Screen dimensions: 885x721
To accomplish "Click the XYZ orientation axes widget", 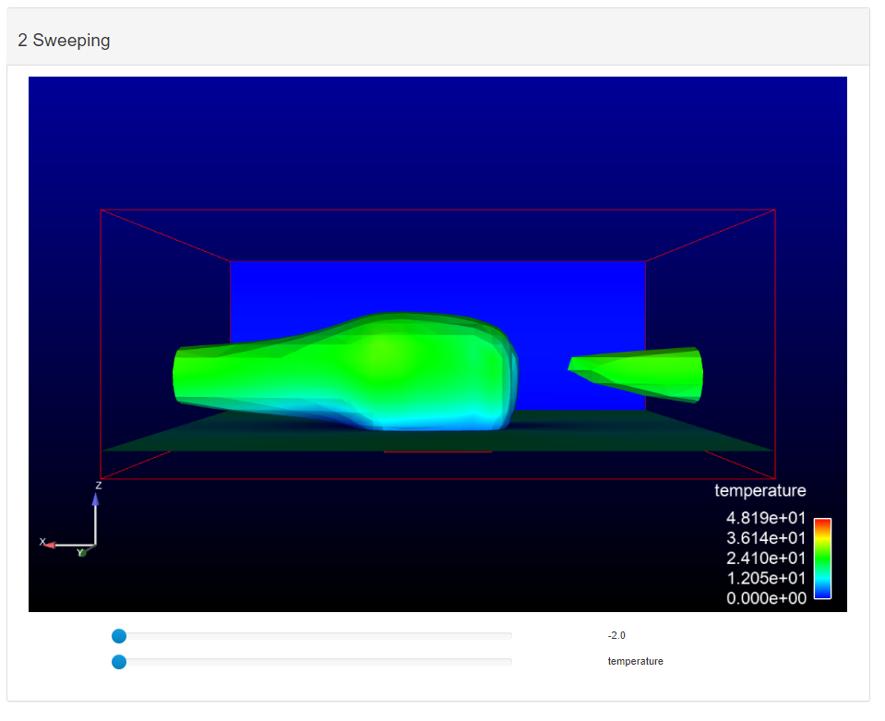I will pos(71,520).
